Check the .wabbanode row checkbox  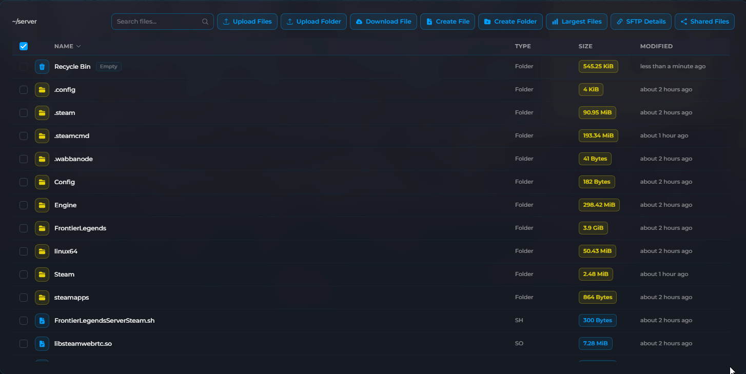click(x=24, y=159)
